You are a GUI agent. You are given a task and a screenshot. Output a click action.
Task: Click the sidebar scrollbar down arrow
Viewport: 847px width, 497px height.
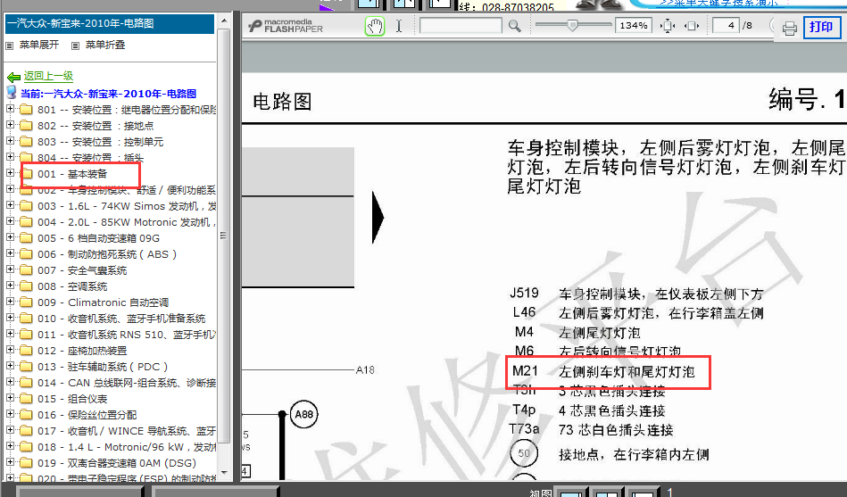224,474
